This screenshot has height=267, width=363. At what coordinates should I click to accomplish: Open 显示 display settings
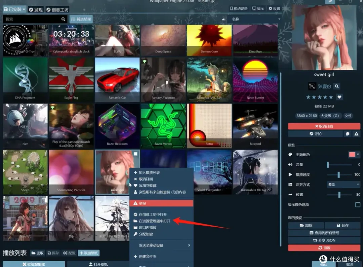point(258,8)
